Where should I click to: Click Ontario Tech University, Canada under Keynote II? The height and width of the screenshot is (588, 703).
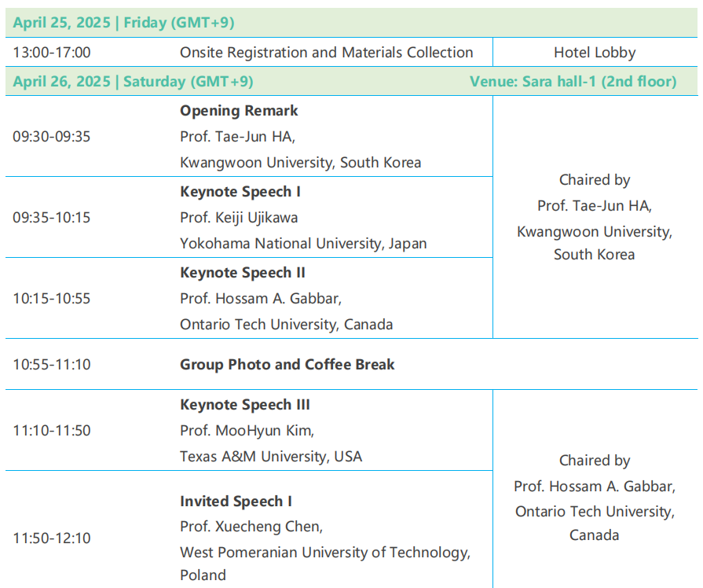287,325
